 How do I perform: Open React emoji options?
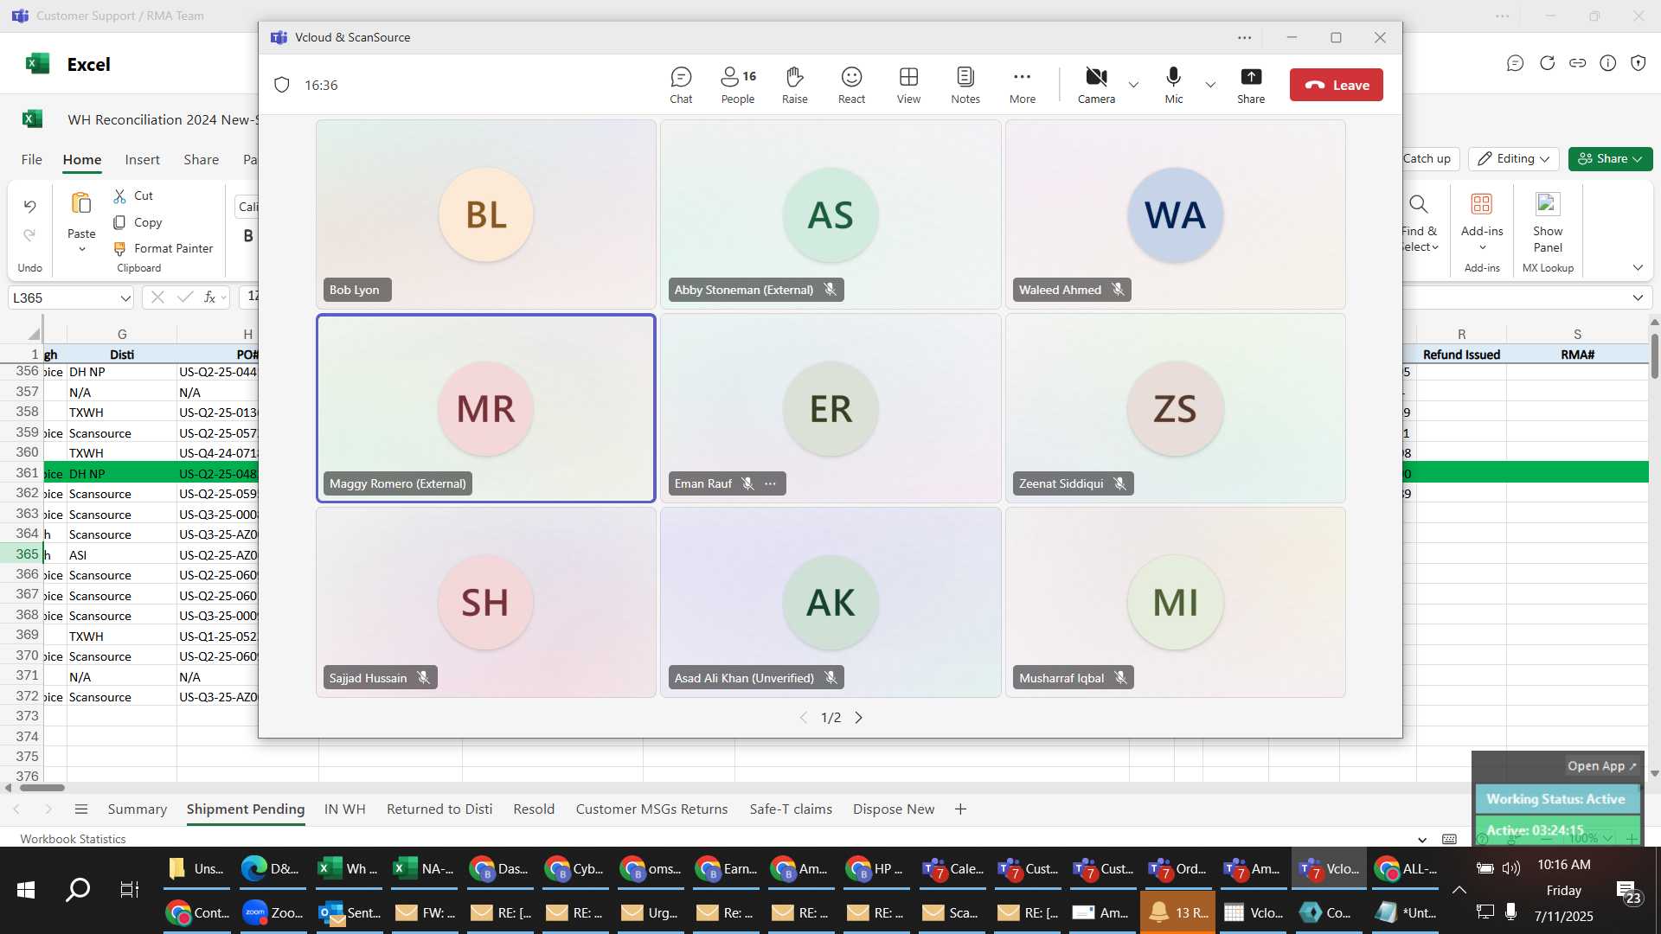pyautogui.click(x=851, y=86)
